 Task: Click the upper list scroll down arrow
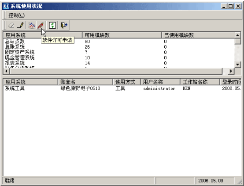[x=238, y=65]
